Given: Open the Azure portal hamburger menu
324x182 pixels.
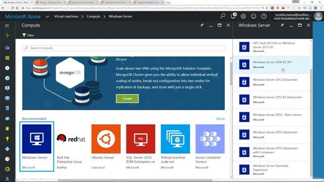Looking at the screenshot, I should click(x=7, y=26).
